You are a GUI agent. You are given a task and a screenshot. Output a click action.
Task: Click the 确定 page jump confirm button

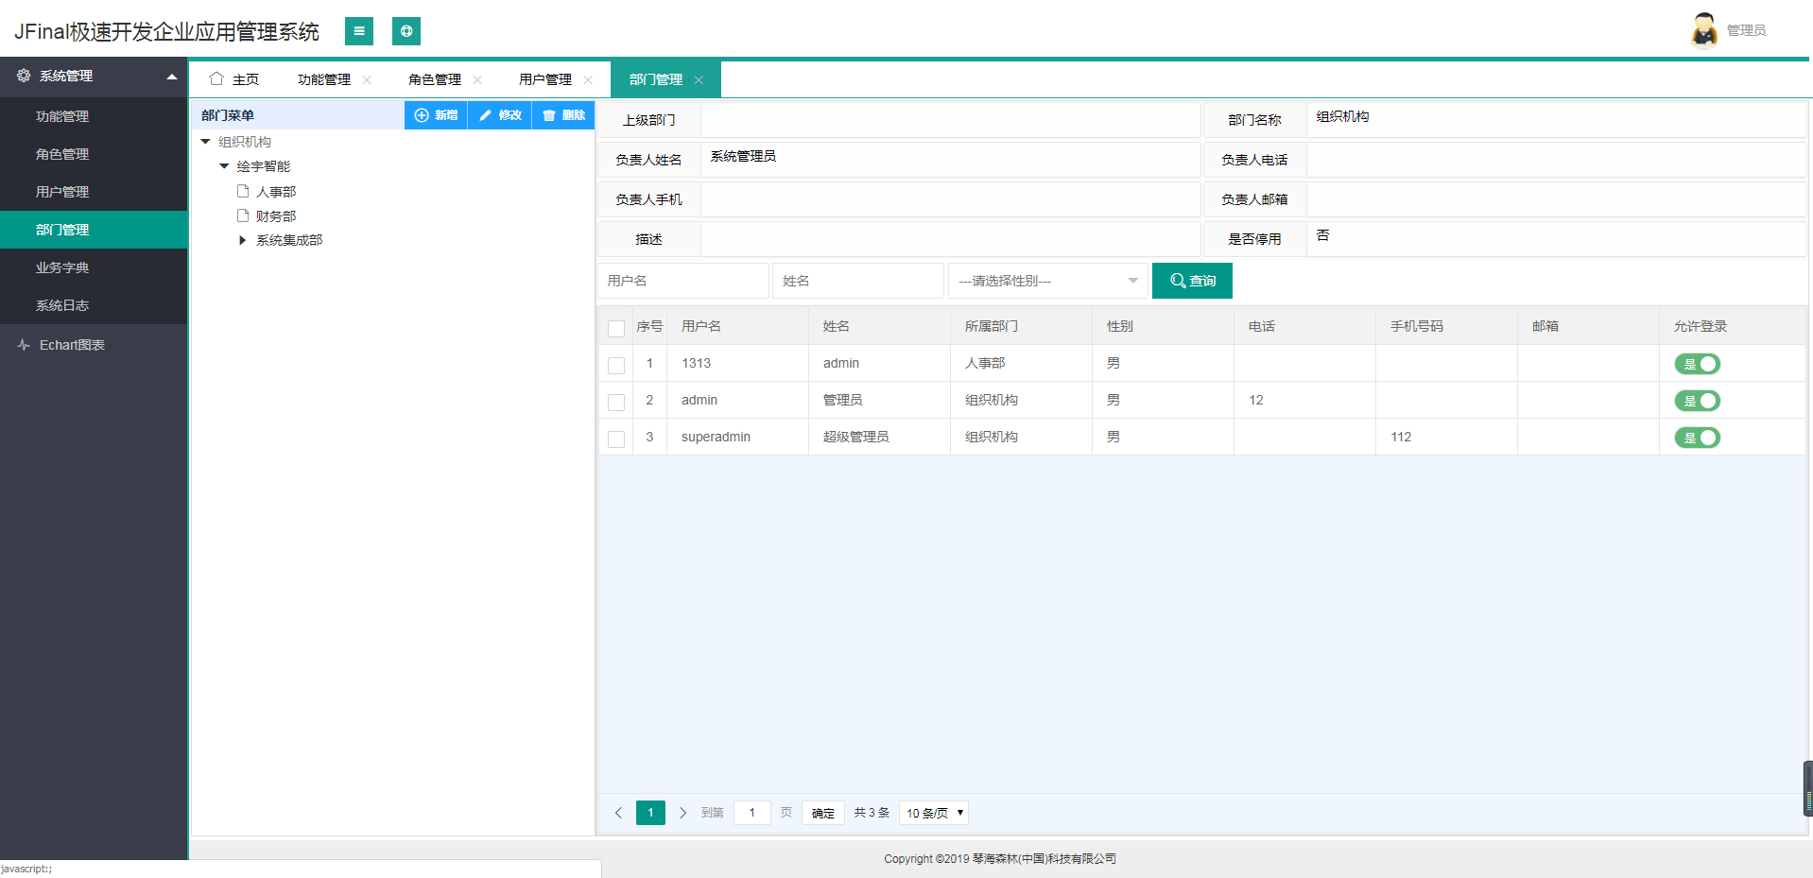[823, 813]
